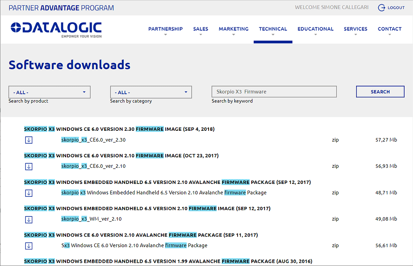Click the download icon for Avalanche Firmware Package Sep 12

coord(28,193)
